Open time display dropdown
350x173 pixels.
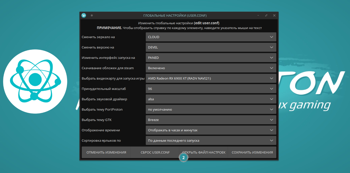[x=211, y=130]
